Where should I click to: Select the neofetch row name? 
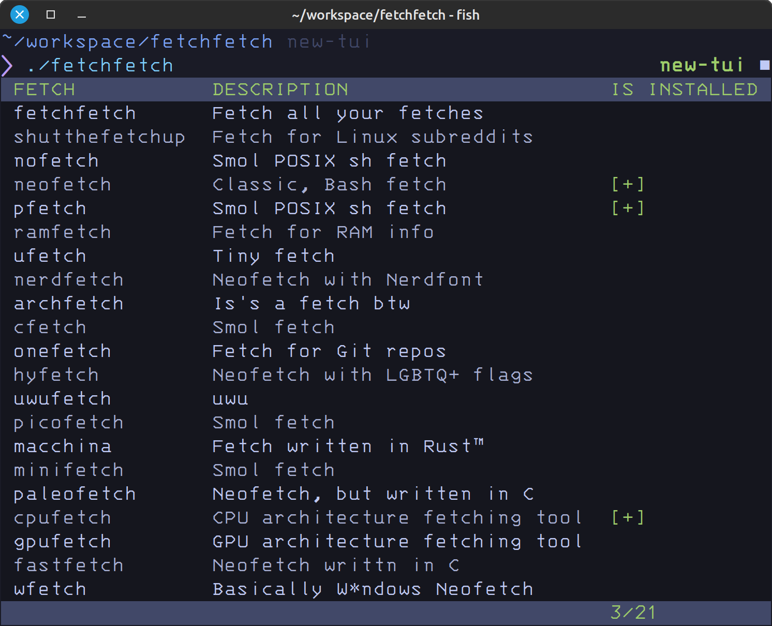click(63, 185)
